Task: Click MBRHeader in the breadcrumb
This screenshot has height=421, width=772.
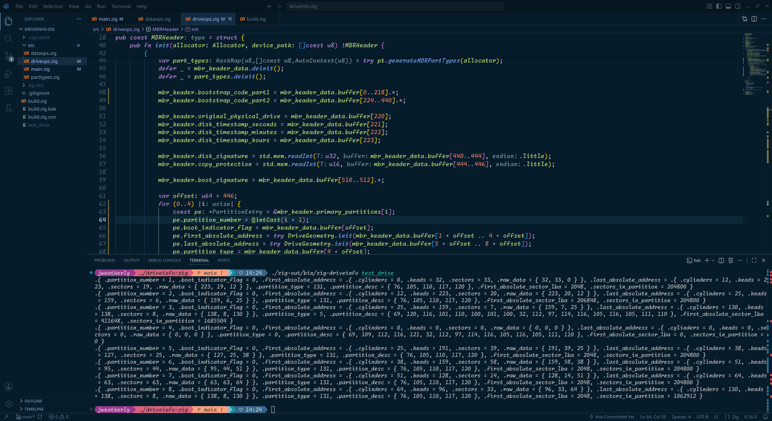Action: click(x=162, y=29)
